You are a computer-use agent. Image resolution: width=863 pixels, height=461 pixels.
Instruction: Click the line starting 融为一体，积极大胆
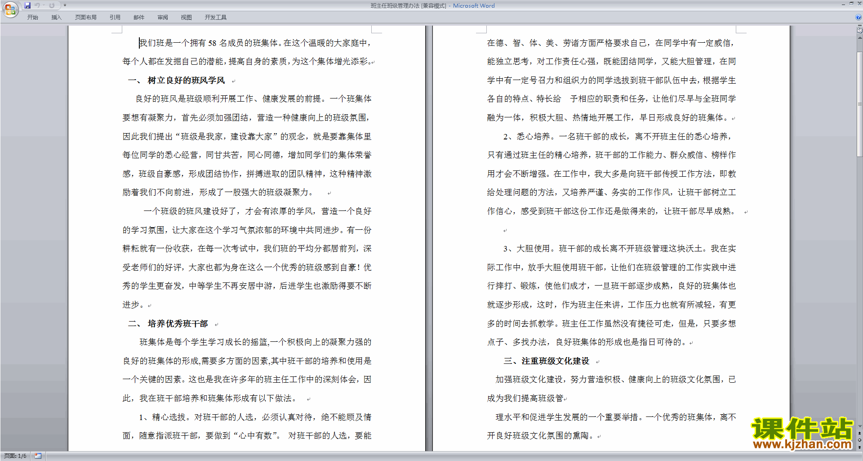pos(608,118)
